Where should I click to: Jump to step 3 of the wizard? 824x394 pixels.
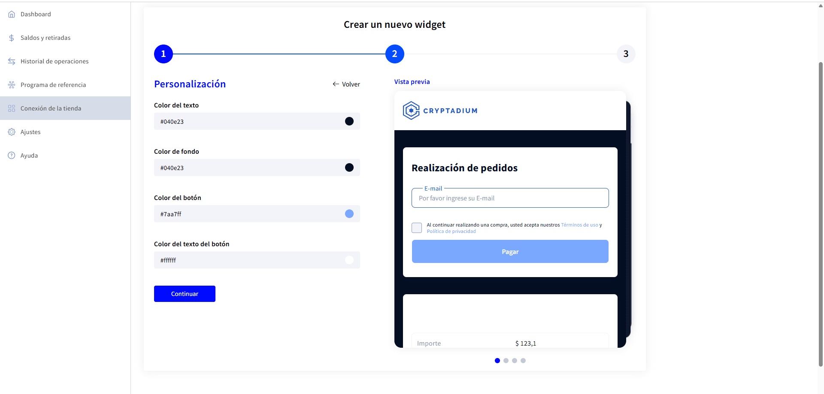626,54
